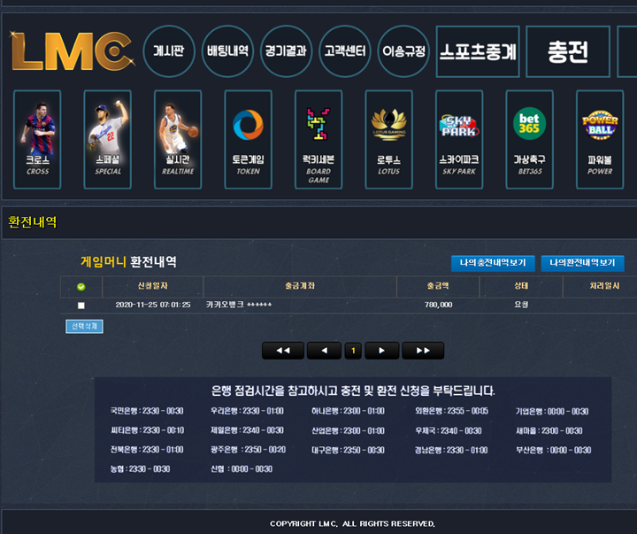Click the 신청일자 column header
The height and width of the screenshot is (534, 637).
(153, 286)
